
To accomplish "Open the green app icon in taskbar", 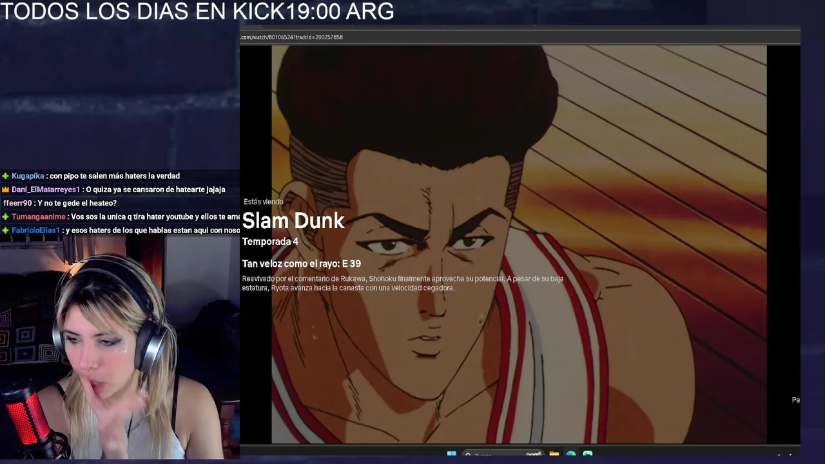I will pos(587,454).
